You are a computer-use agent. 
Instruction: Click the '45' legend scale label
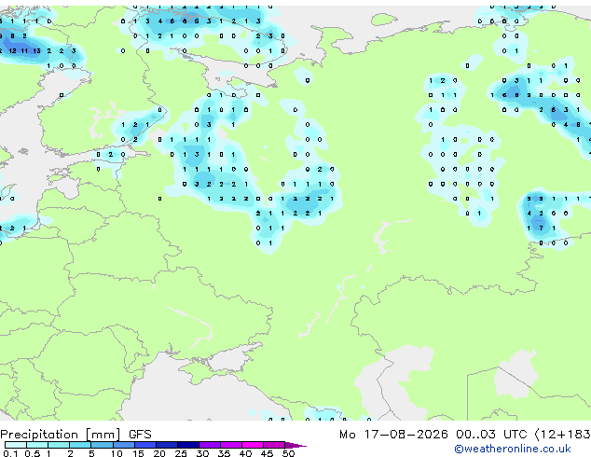(x=267, y=453)
